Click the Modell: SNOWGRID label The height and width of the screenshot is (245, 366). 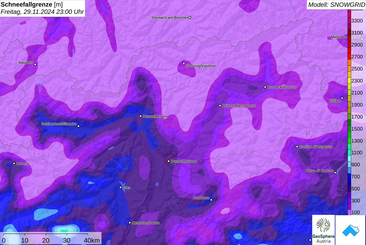click(x=336, y=4)
